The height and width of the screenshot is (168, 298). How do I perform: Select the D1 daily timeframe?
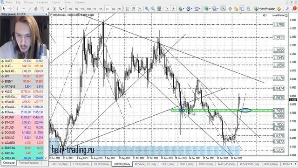107,9
